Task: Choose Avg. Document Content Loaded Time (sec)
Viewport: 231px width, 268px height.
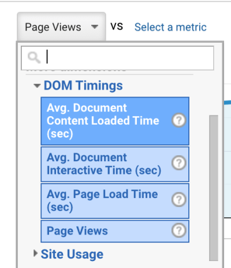Action: pyautogui.click(x=115, y=121)
